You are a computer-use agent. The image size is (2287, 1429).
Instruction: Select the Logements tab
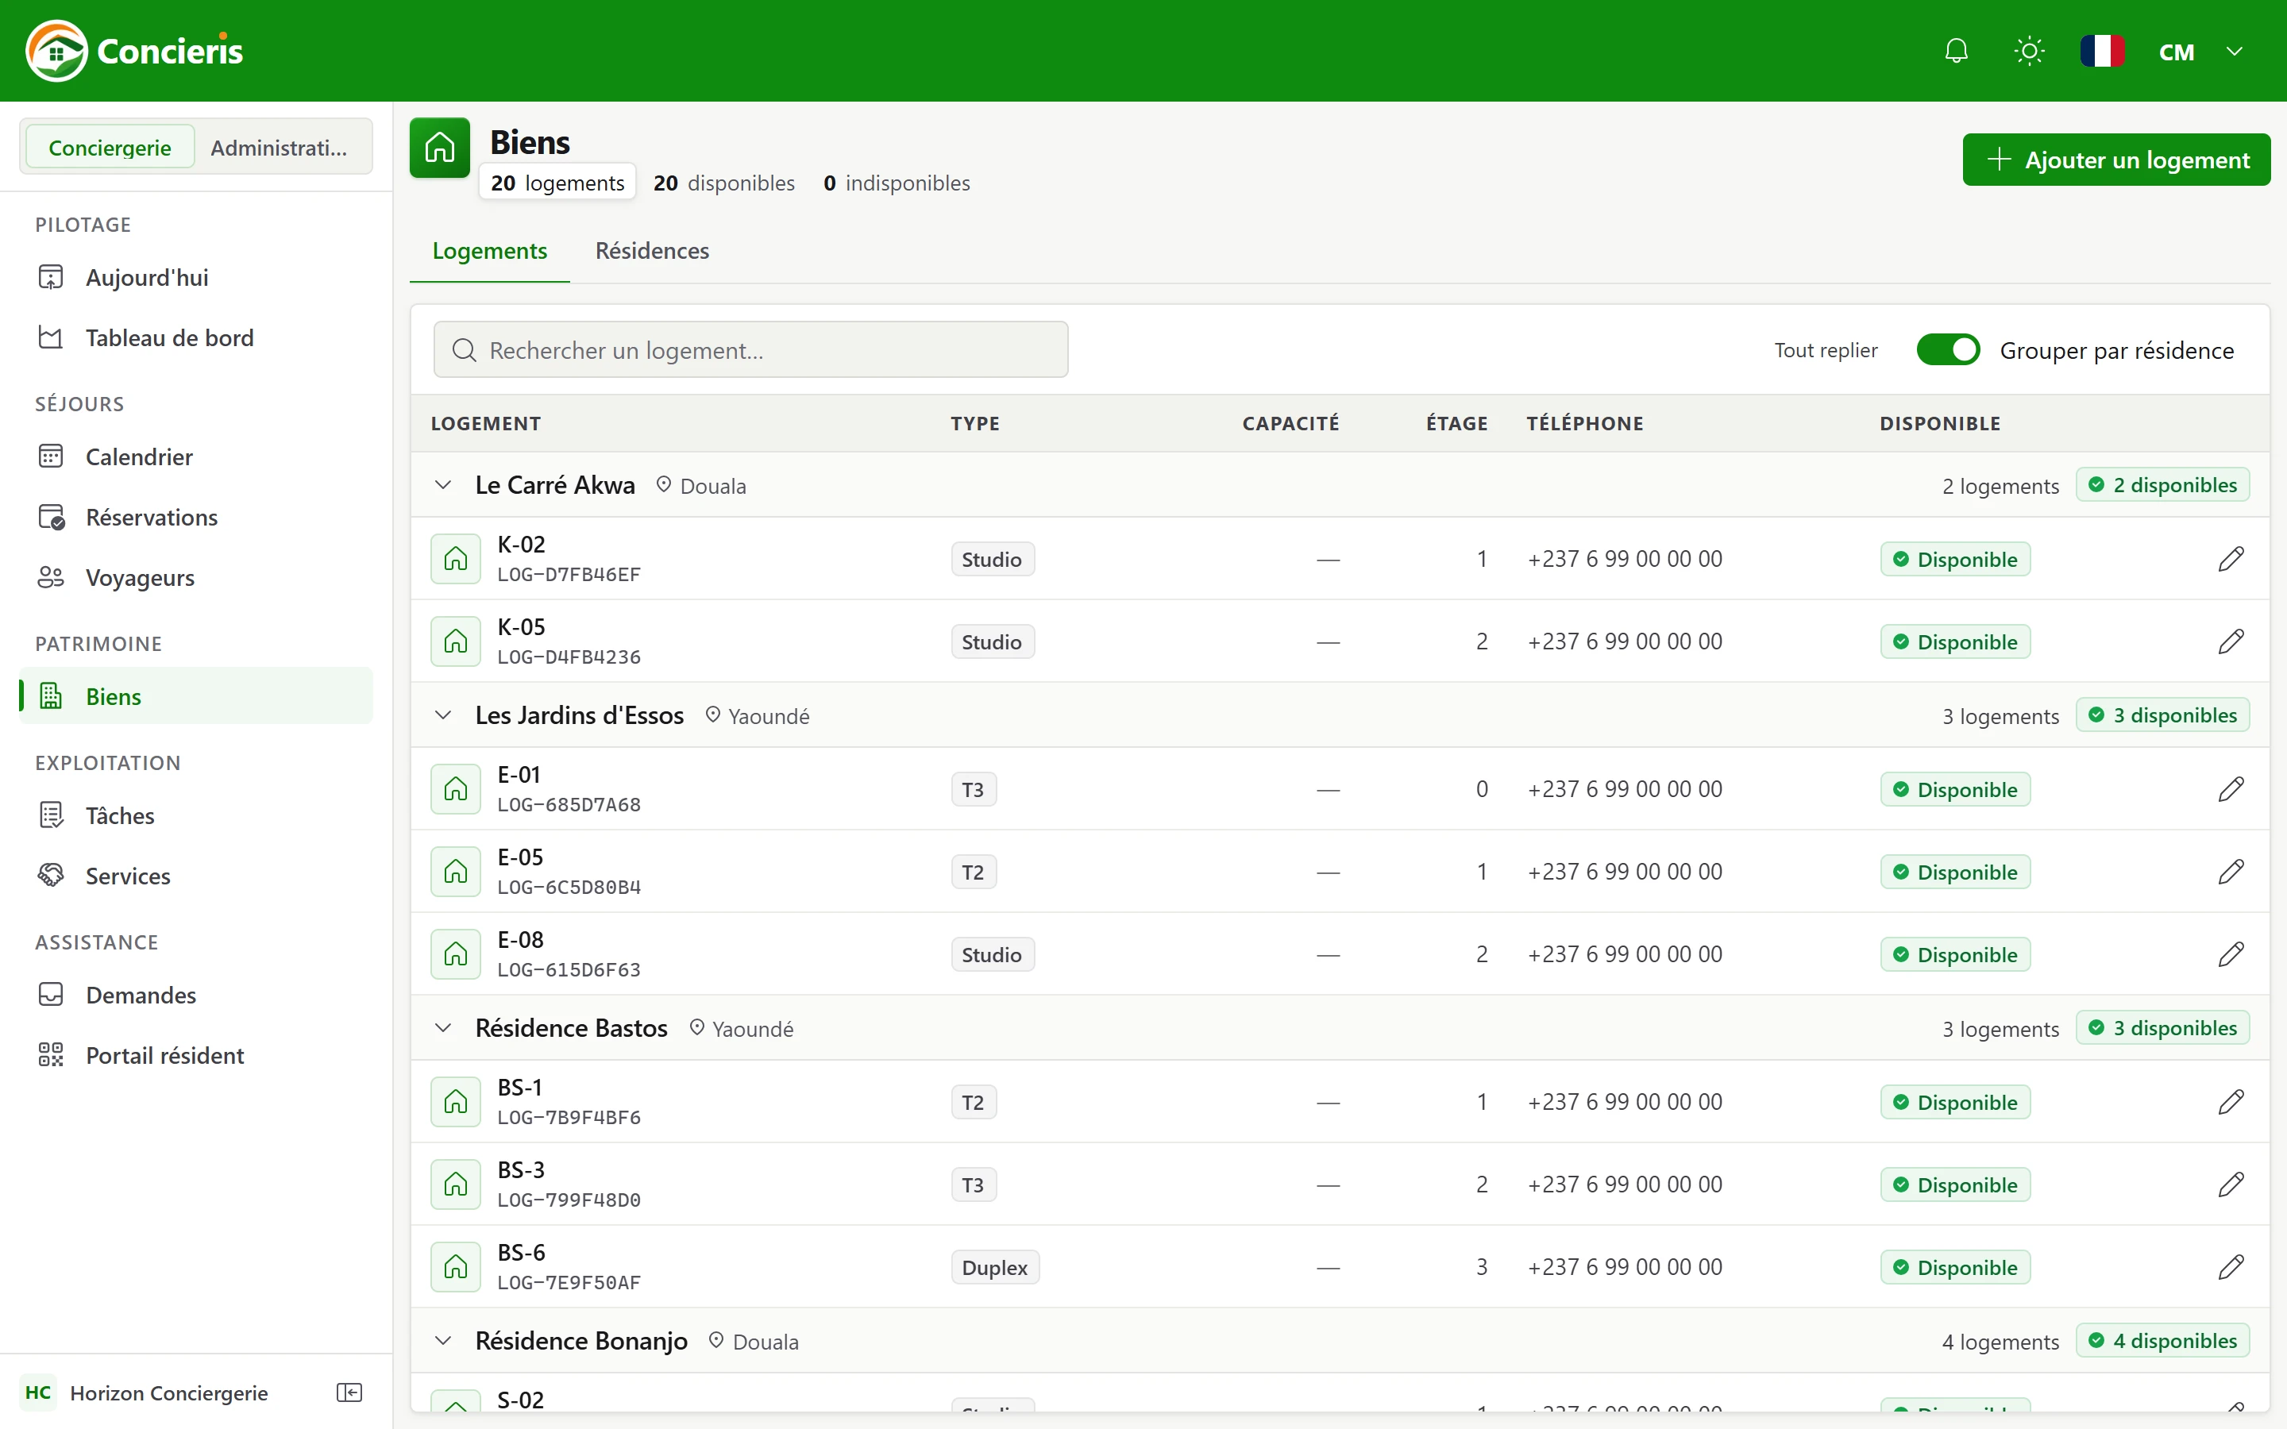(489, 250)
